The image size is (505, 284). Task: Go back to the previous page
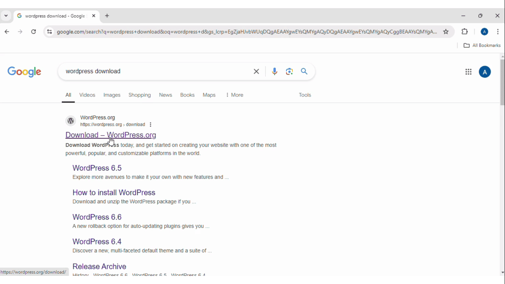coord(7,32)
